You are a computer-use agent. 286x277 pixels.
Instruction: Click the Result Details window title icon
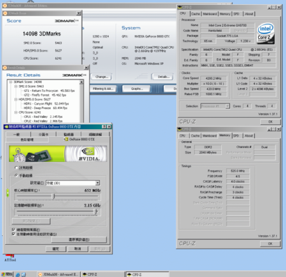pyautogui.click(x=5, y=68)
